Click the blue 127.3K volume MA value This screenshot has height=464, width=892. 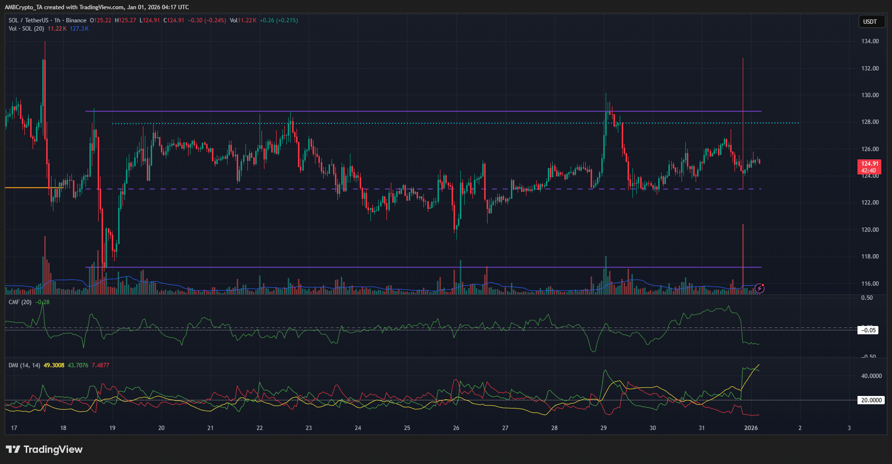(79, 29)
